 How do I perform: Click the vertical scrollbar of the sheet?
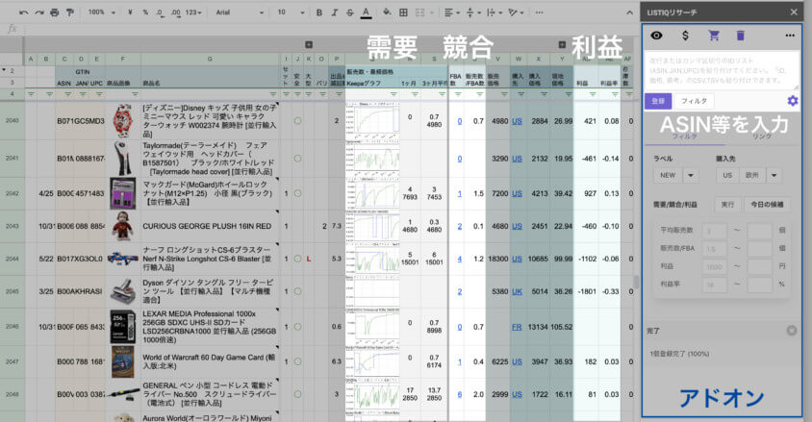tap(636, 283)
